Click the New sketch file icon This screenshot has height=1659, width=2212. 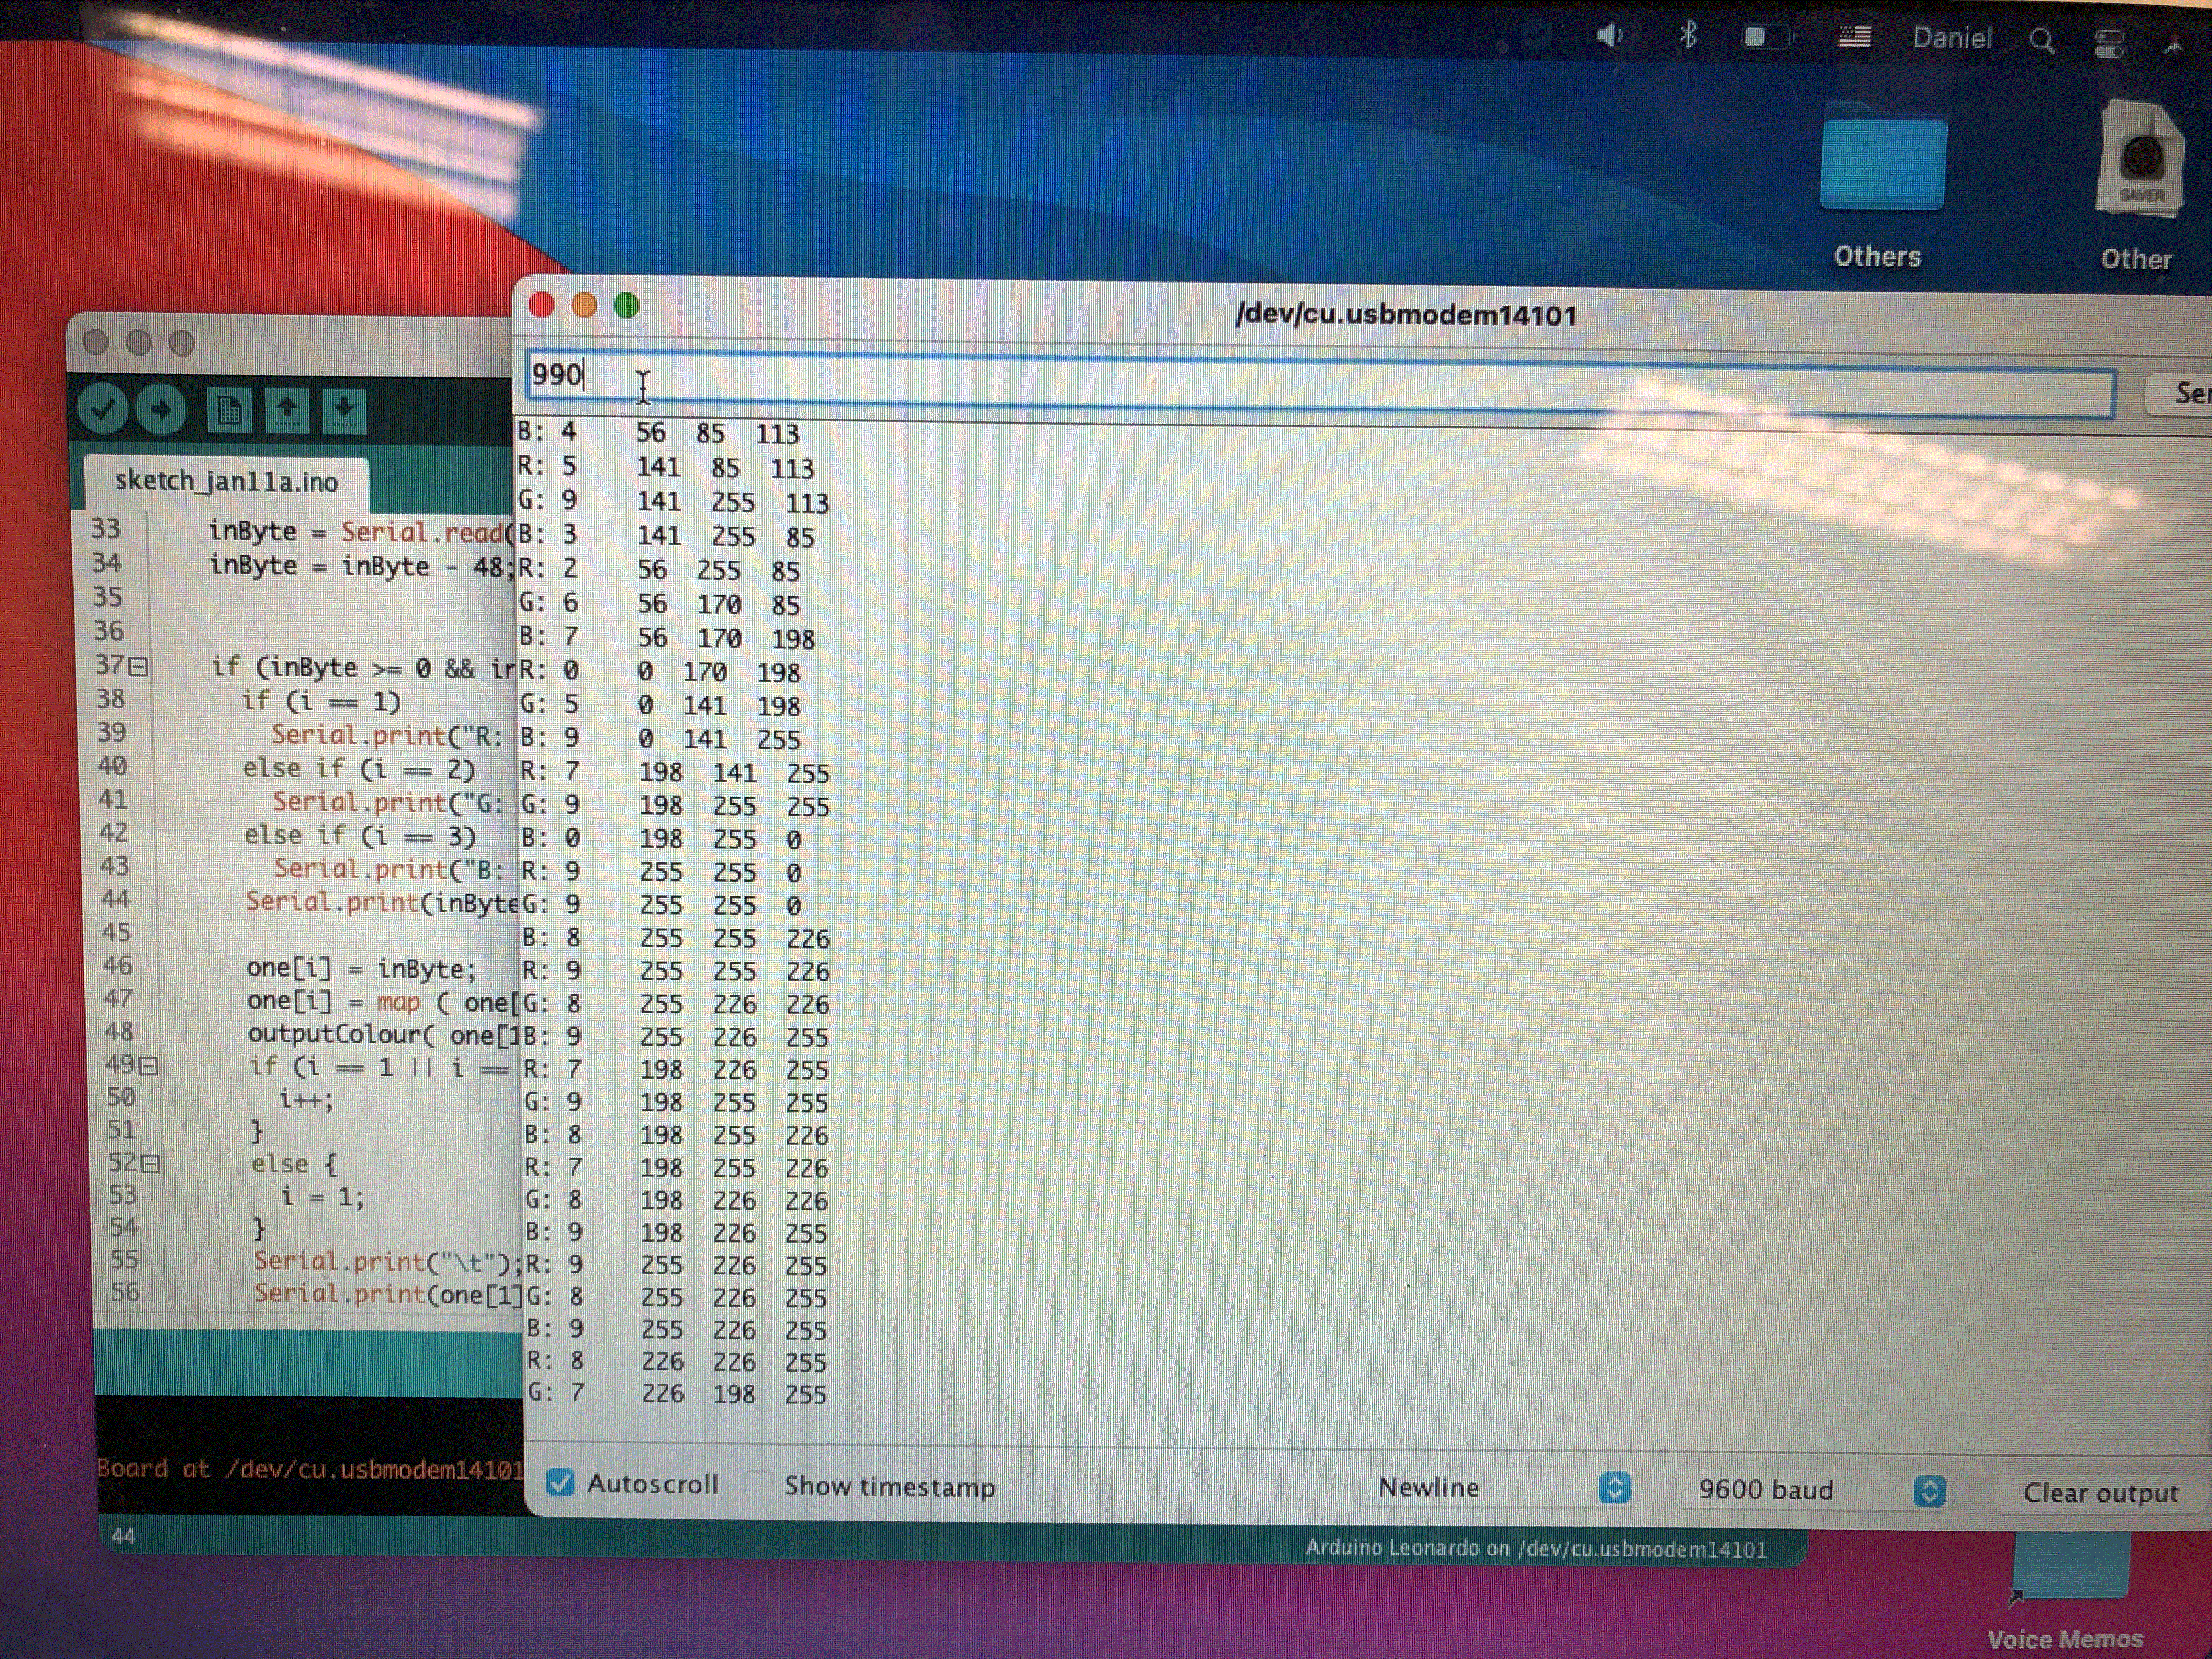click(229, 410)
